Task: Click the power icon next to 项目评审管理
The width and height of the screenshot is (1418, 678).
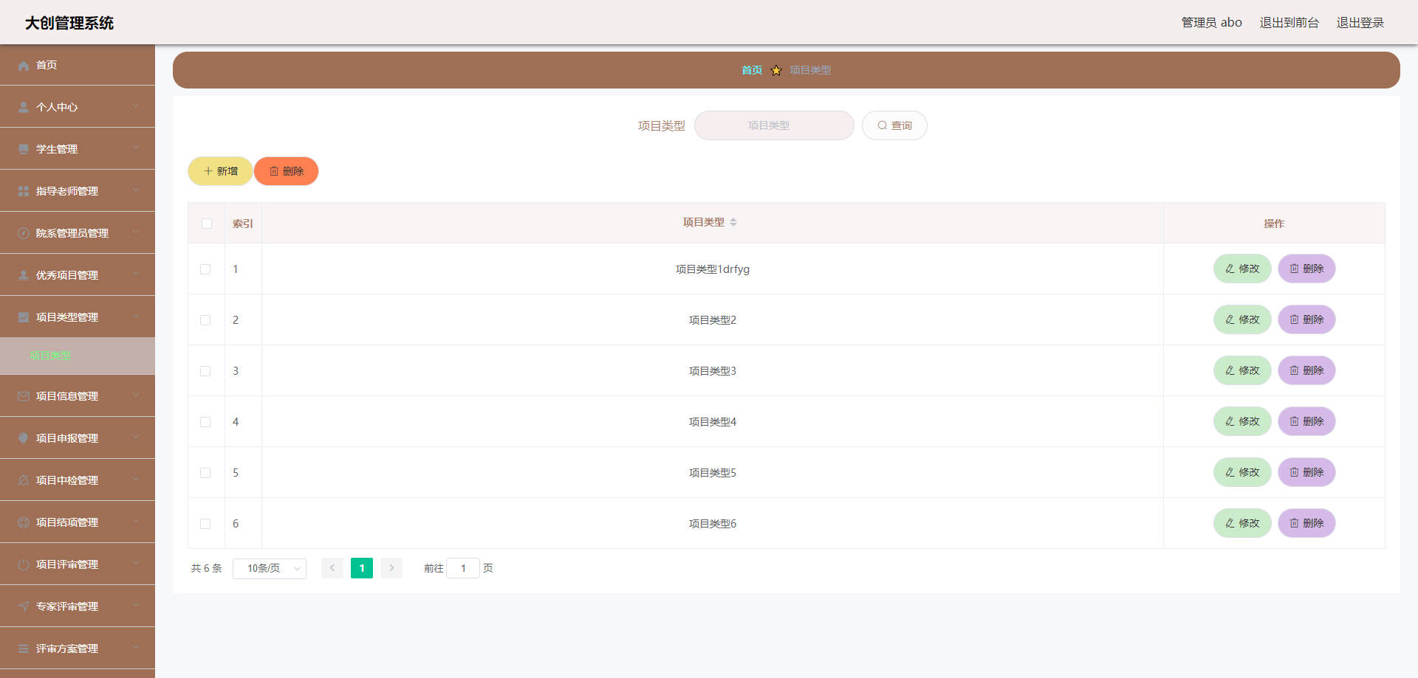Action: [24, 564]
